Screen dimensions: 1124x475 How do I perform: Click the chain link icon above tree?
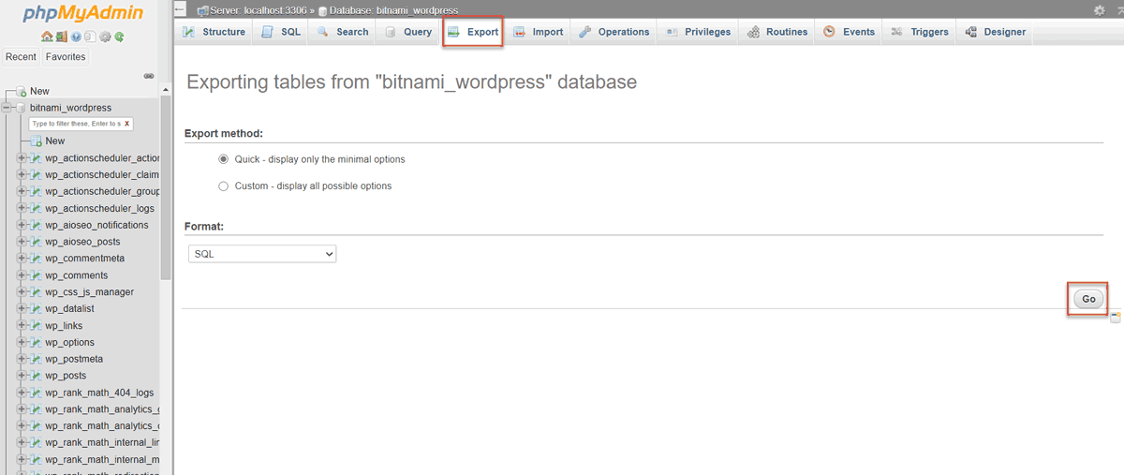(x=148, y=76)
